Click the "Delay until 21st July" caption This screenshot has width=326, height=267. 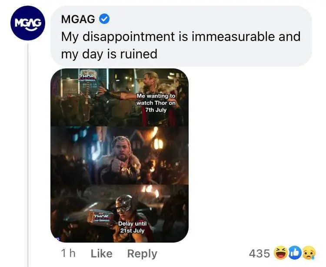132,226
